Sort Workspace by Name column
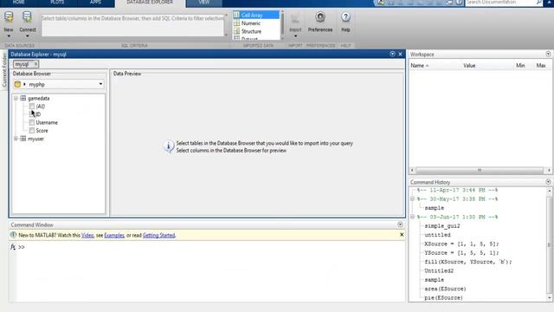 pos(419,66)
